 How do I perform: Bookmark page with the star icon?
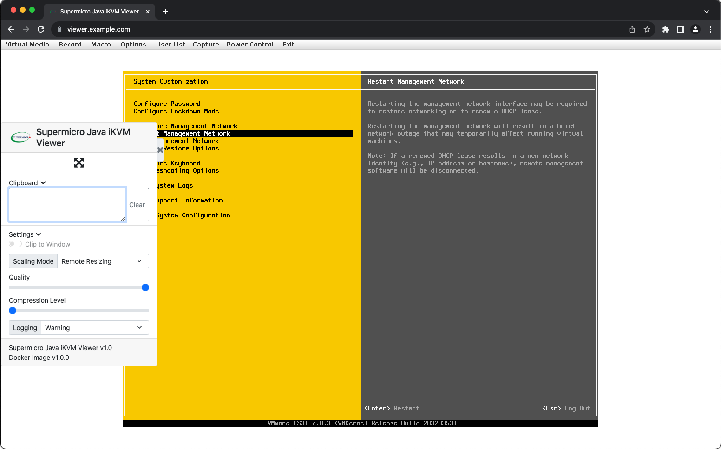[647, 29]
